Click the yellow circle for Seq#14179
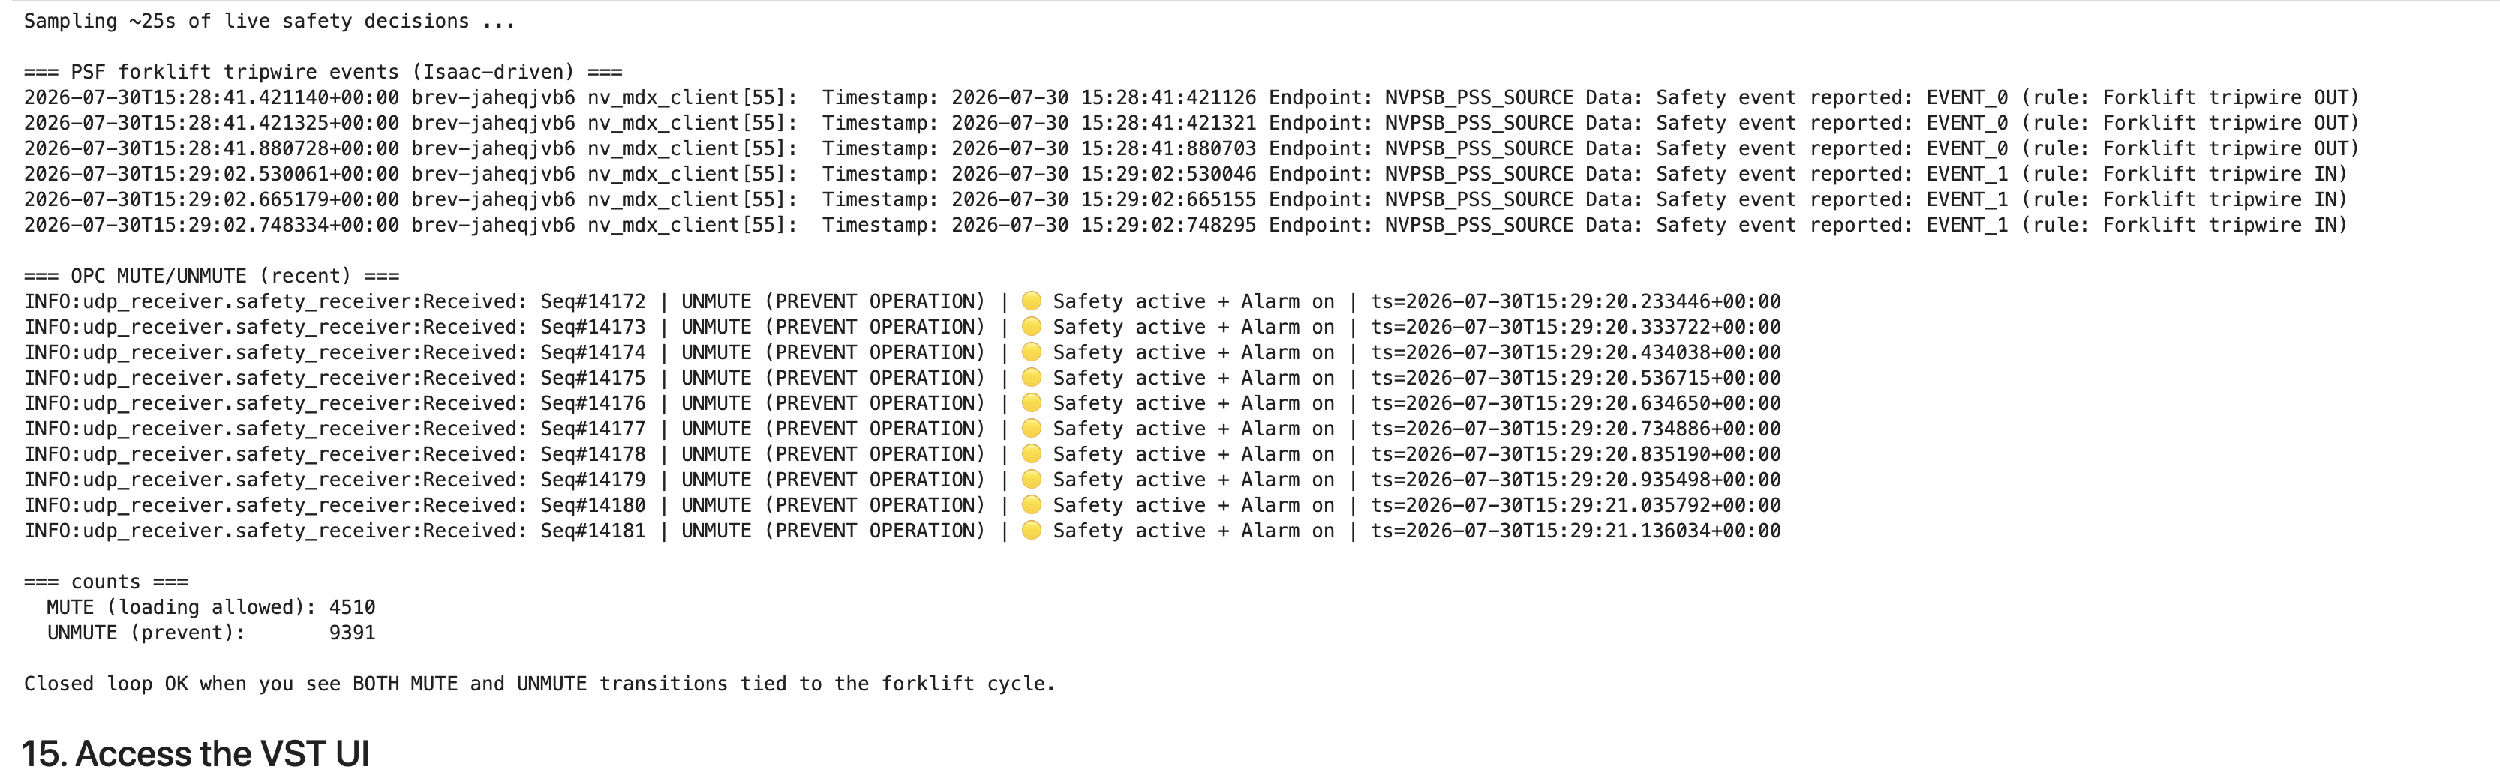The width and height of the screenshot is (2500, 784). click(x=1032, y=479)
